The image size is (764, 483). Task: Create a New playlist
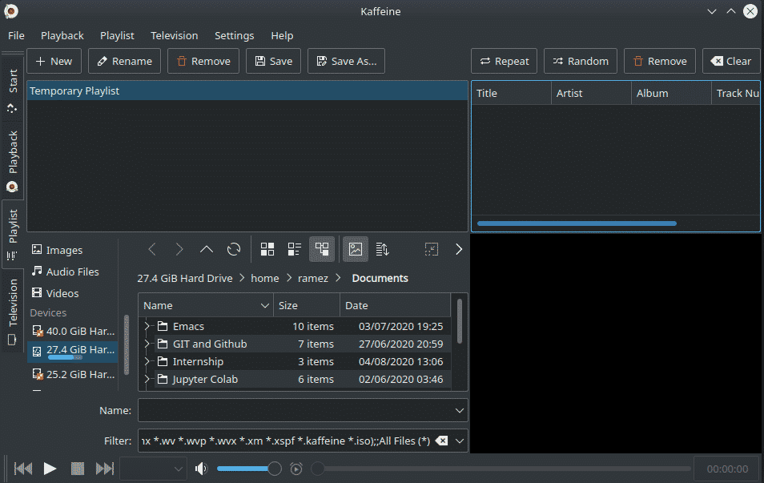(54, 61)
